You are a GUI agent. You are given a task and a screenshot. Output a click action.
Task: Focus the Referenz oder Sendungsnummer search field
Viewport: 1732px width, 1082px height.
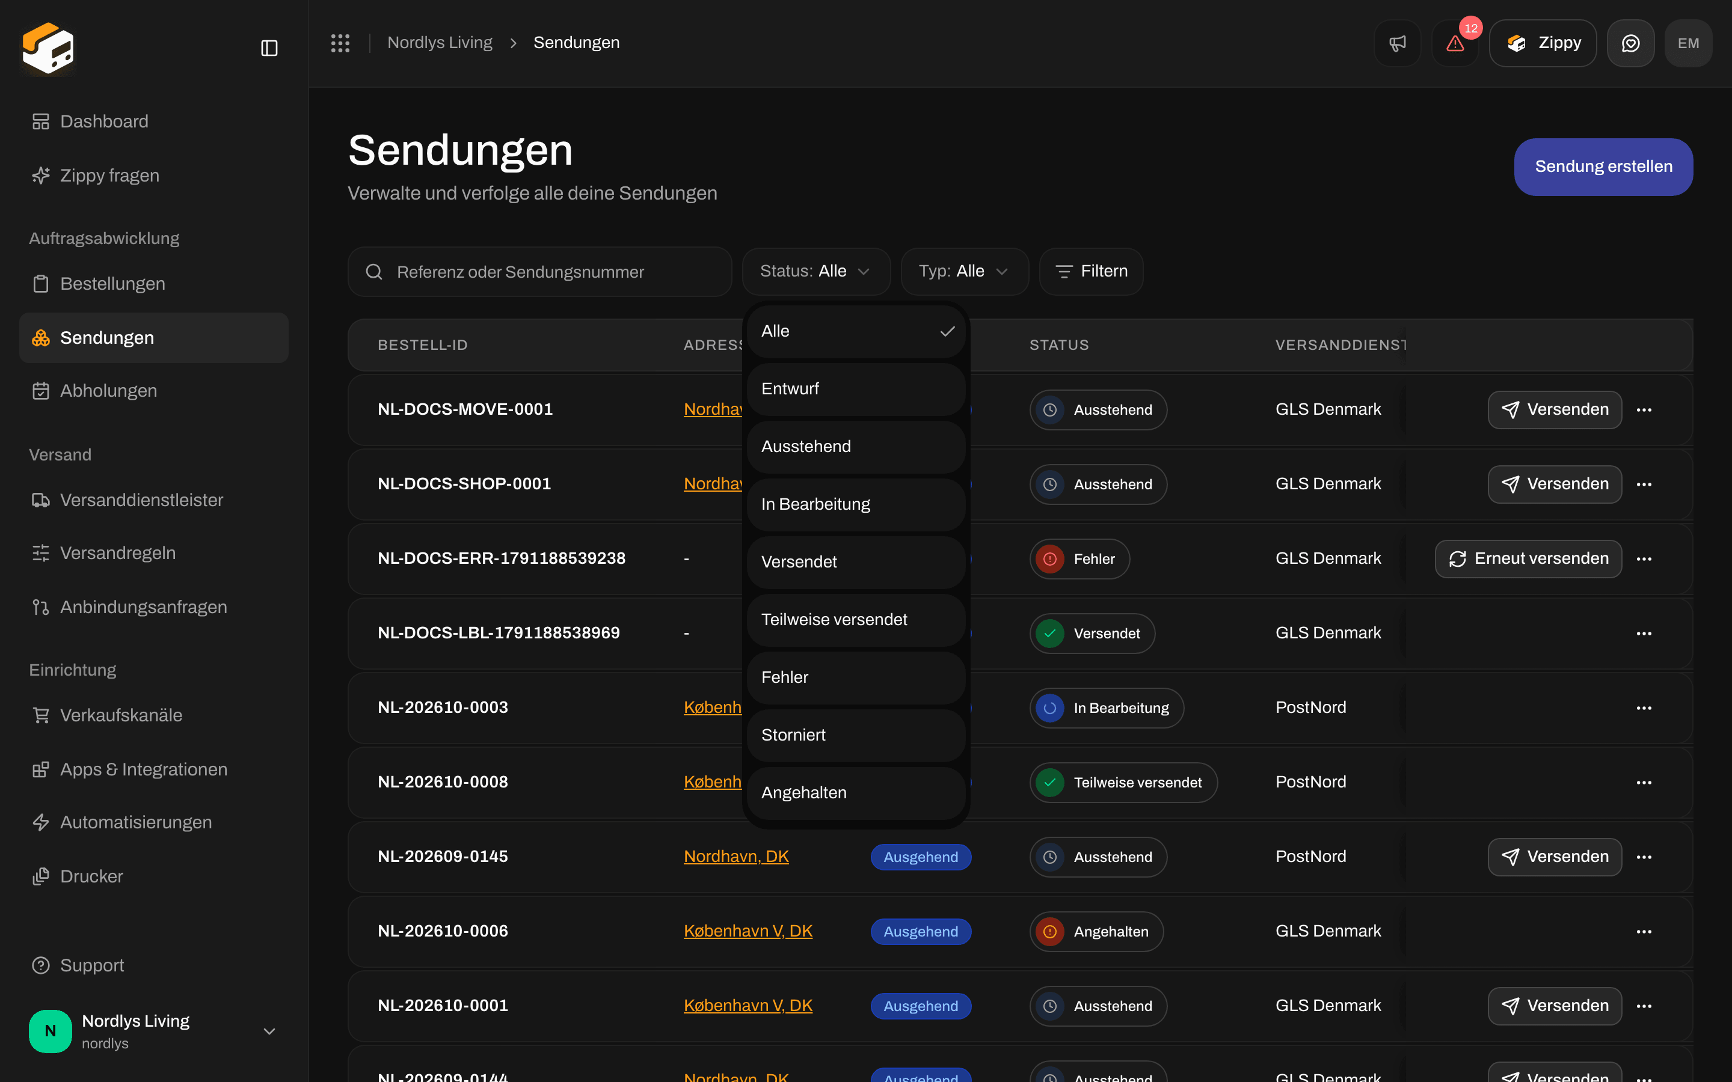coord(539,272)
